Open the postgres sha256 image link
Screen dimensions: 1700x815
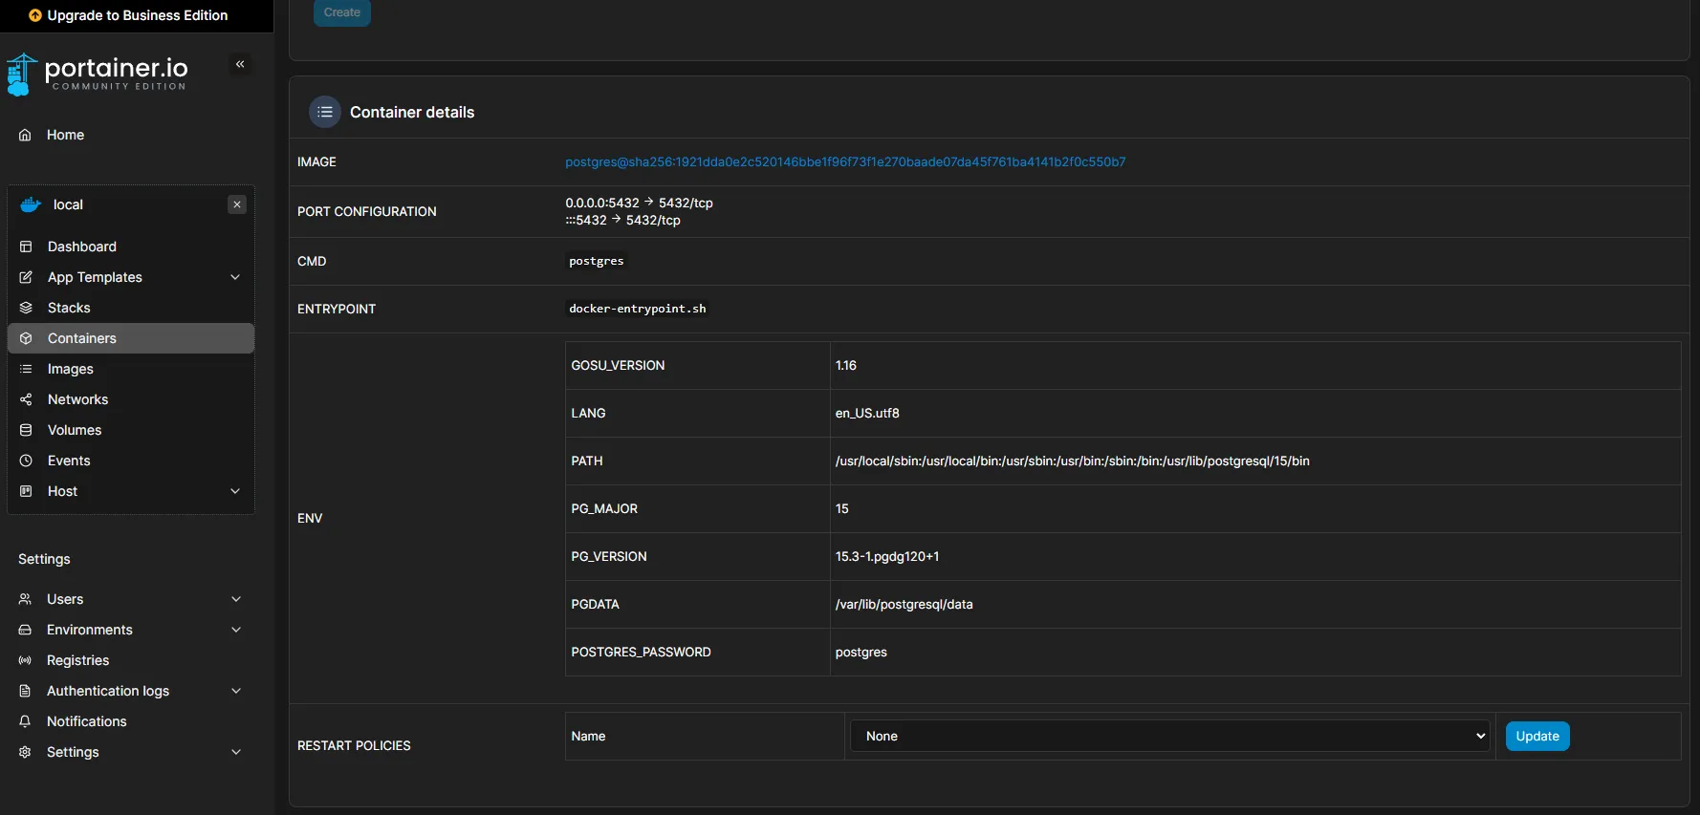[844, 161]
